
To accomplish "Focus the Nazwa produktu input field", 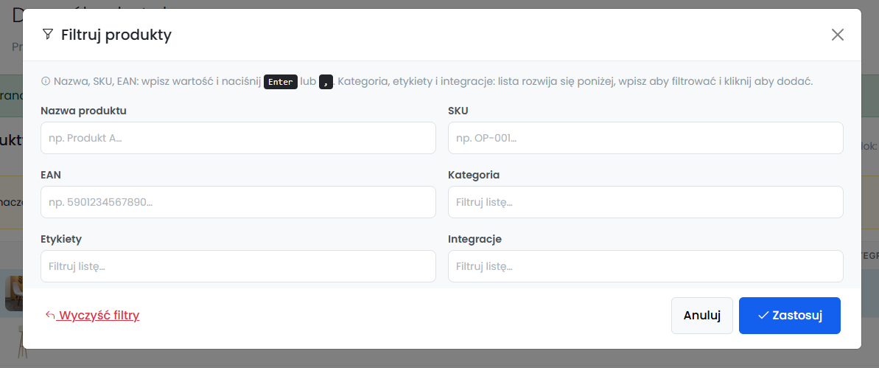I will coord(238,138).
